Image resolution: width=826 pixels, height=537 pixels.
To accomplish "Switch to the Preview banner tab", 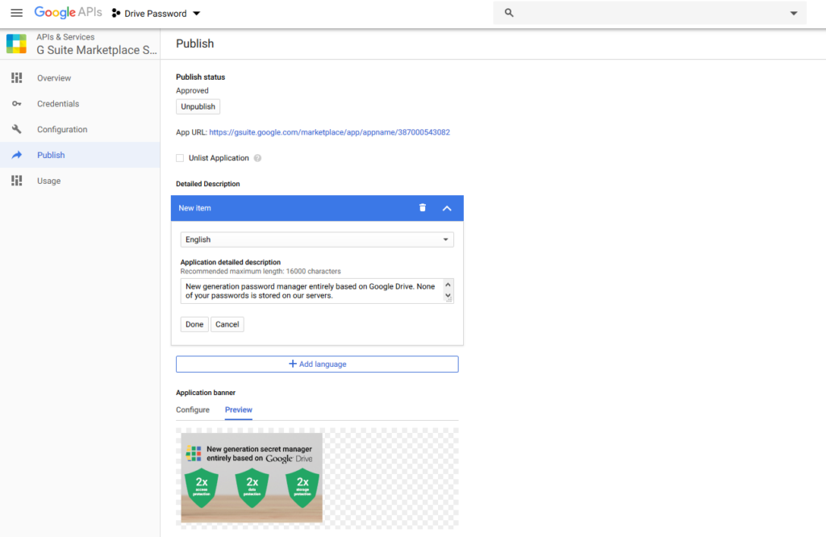I will point(239,410).
